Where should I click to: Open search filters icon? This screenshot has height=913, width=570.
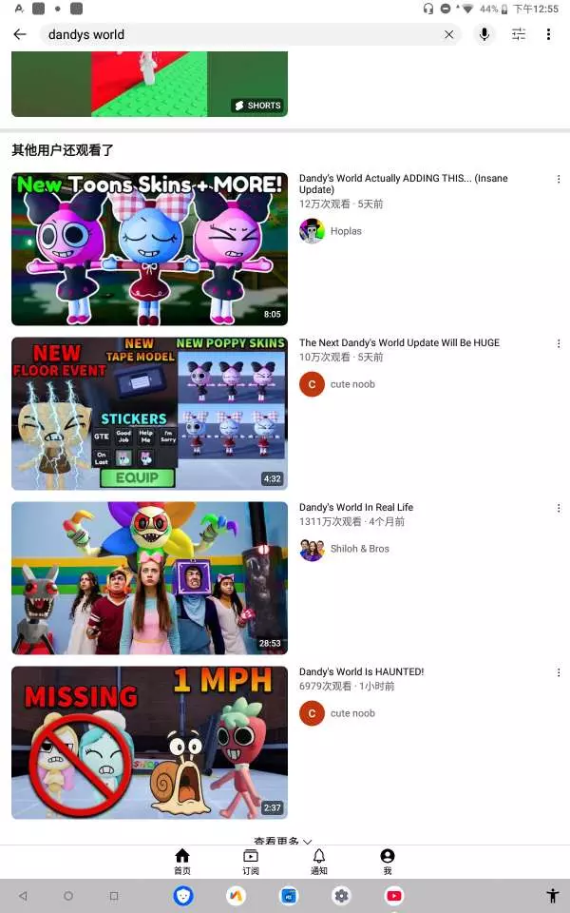[x=519, y=34]
